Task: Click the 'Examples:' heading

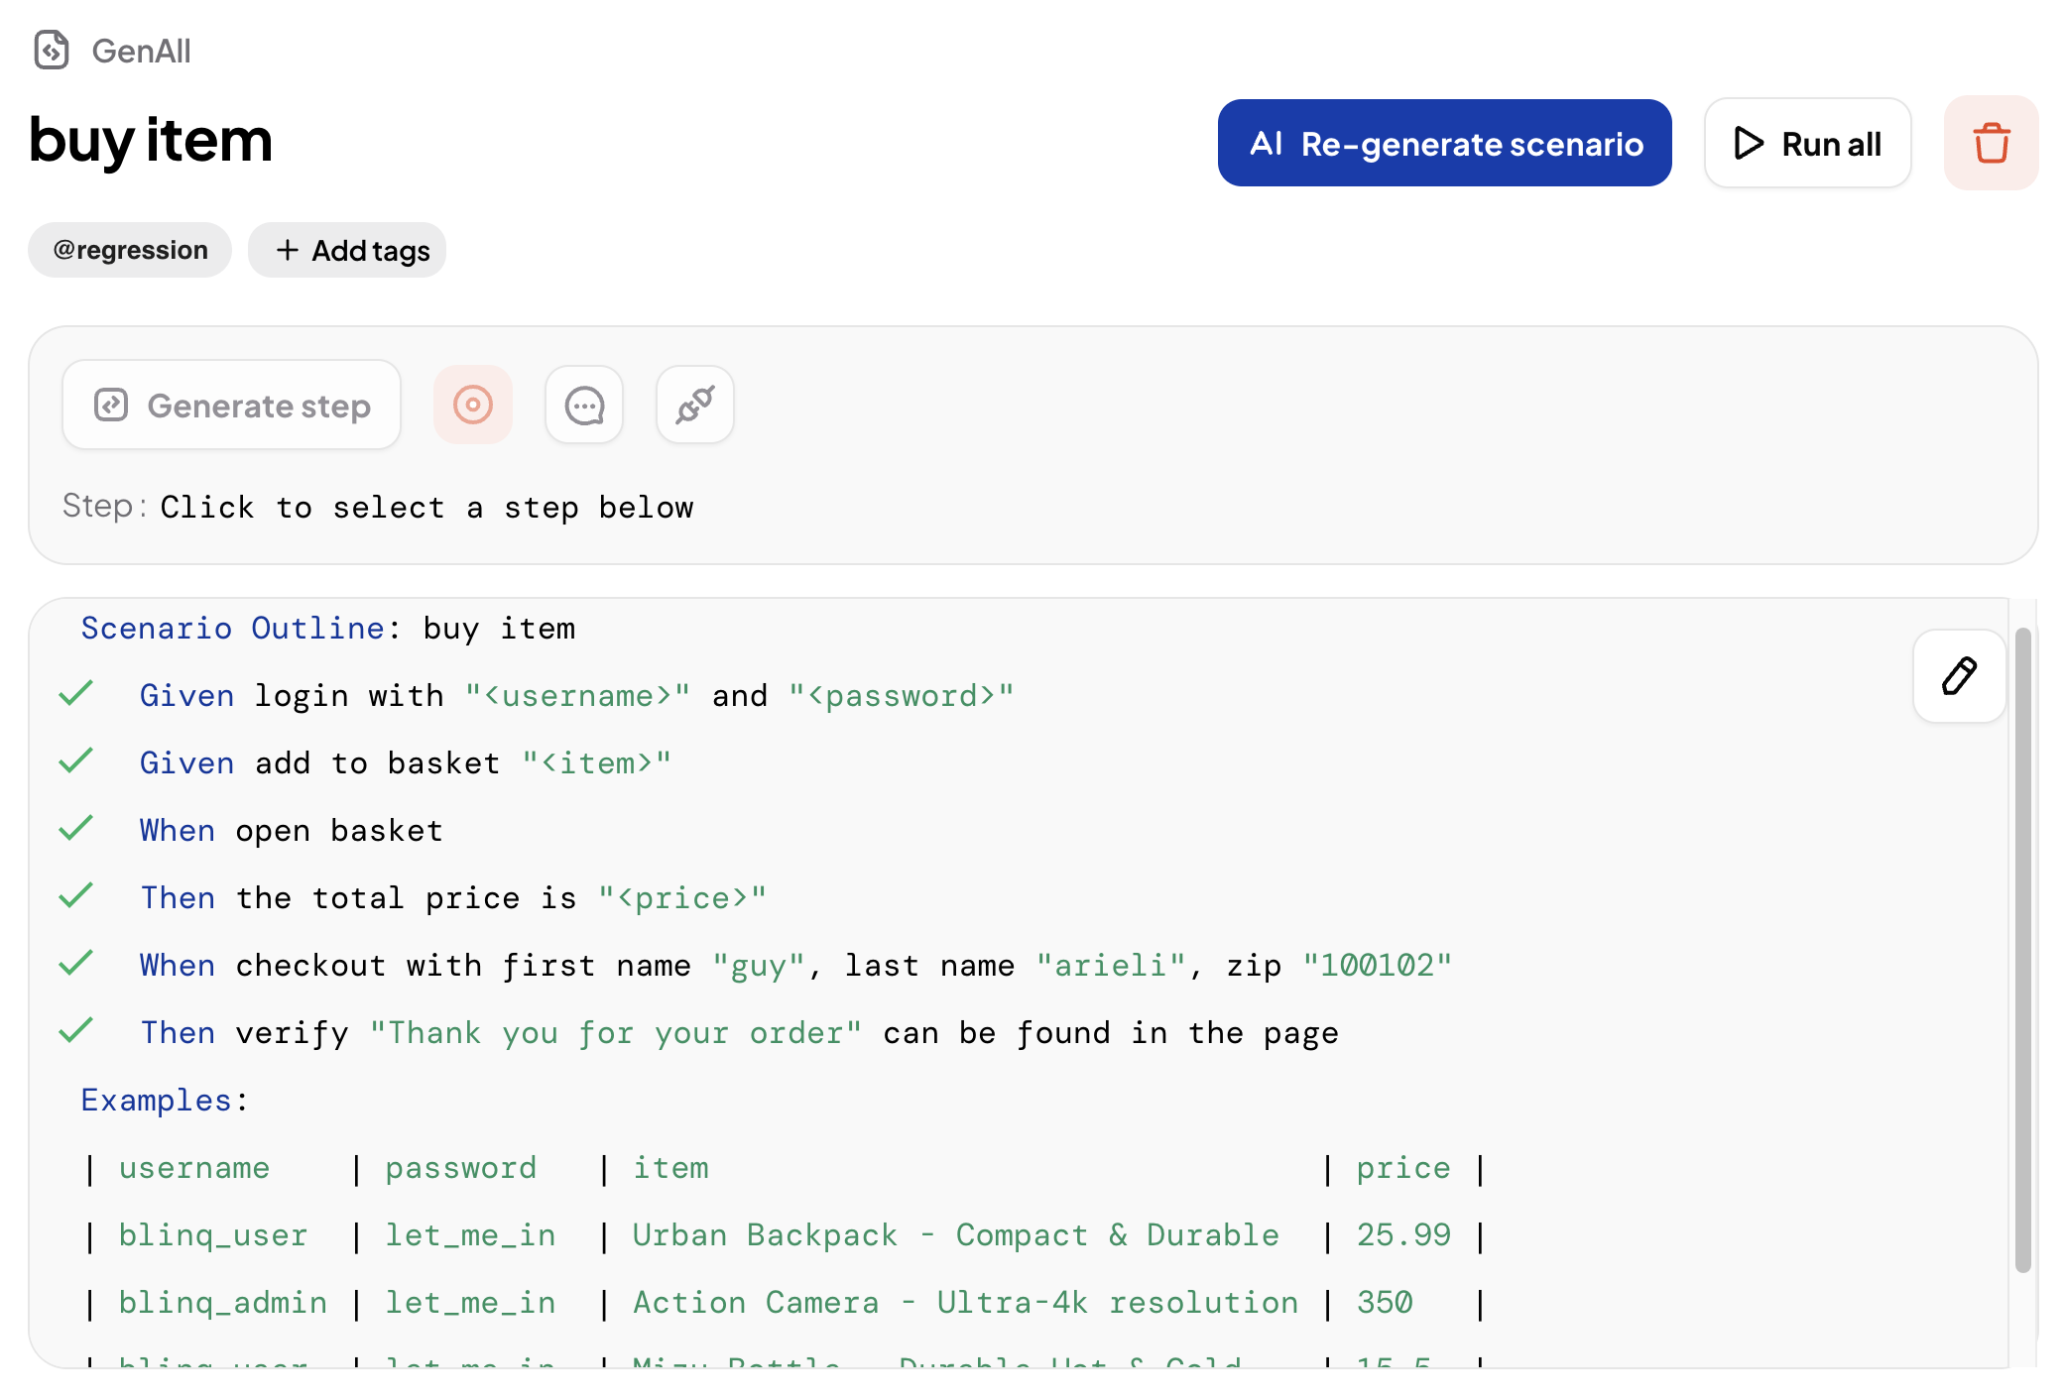Action: click(x=165, y=1101)
